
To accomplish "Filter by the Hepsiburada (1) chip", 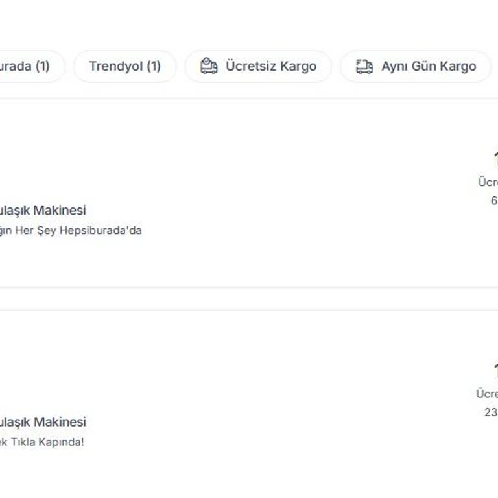I will pos(26,66).
